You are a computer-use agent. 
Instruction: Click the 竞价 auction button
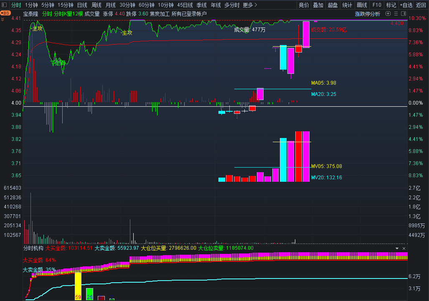click(x=304, y=5)
